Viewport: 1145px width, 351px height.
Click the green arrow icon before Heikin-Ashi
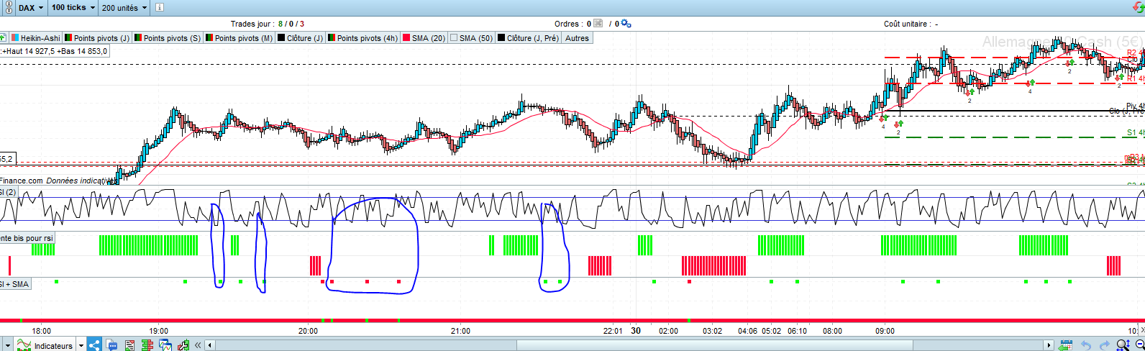click(x=3, y=38)
